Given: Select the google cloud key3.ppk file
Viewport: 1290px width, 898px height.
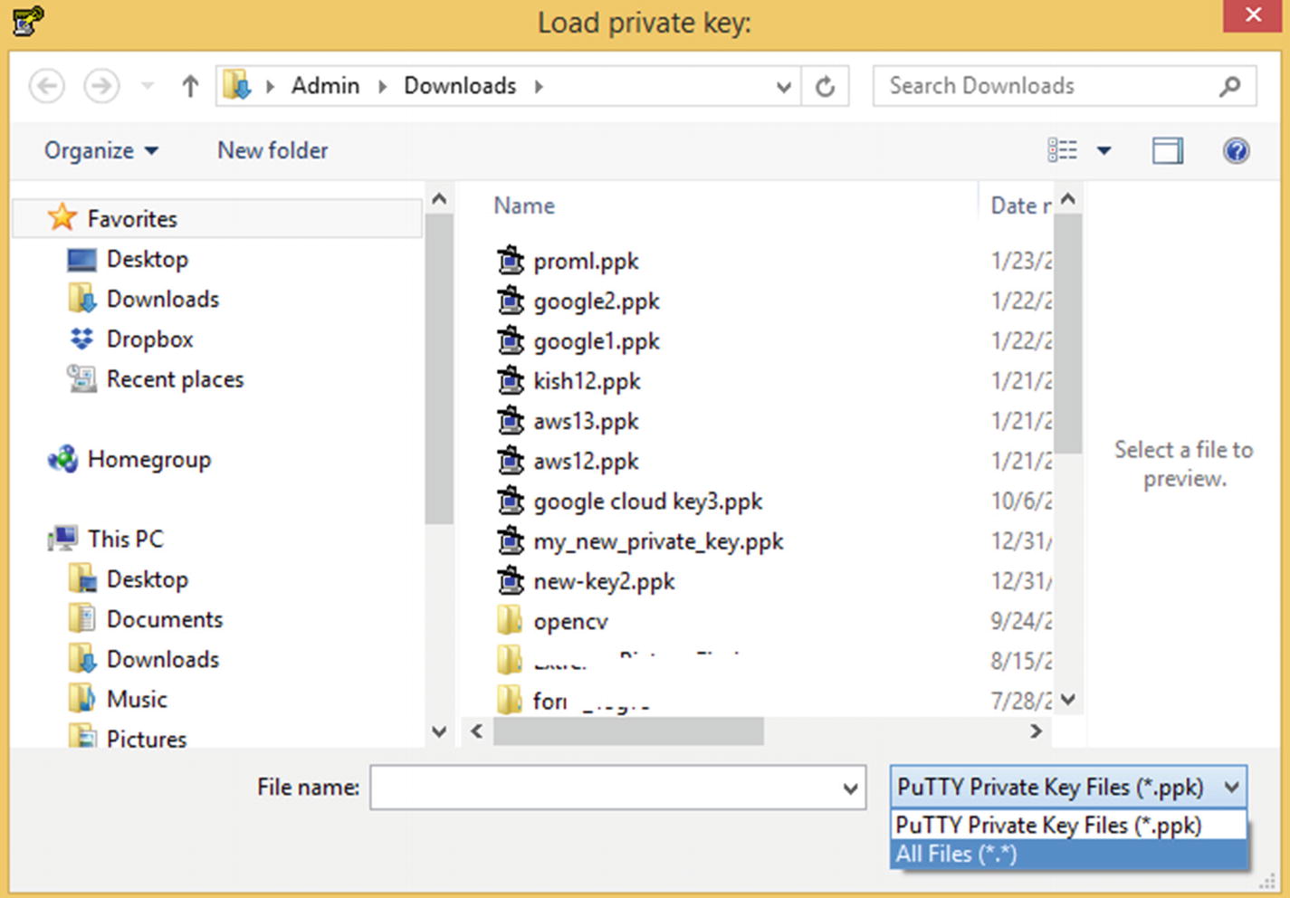Looking at the screenshot, I should (648, 502).
